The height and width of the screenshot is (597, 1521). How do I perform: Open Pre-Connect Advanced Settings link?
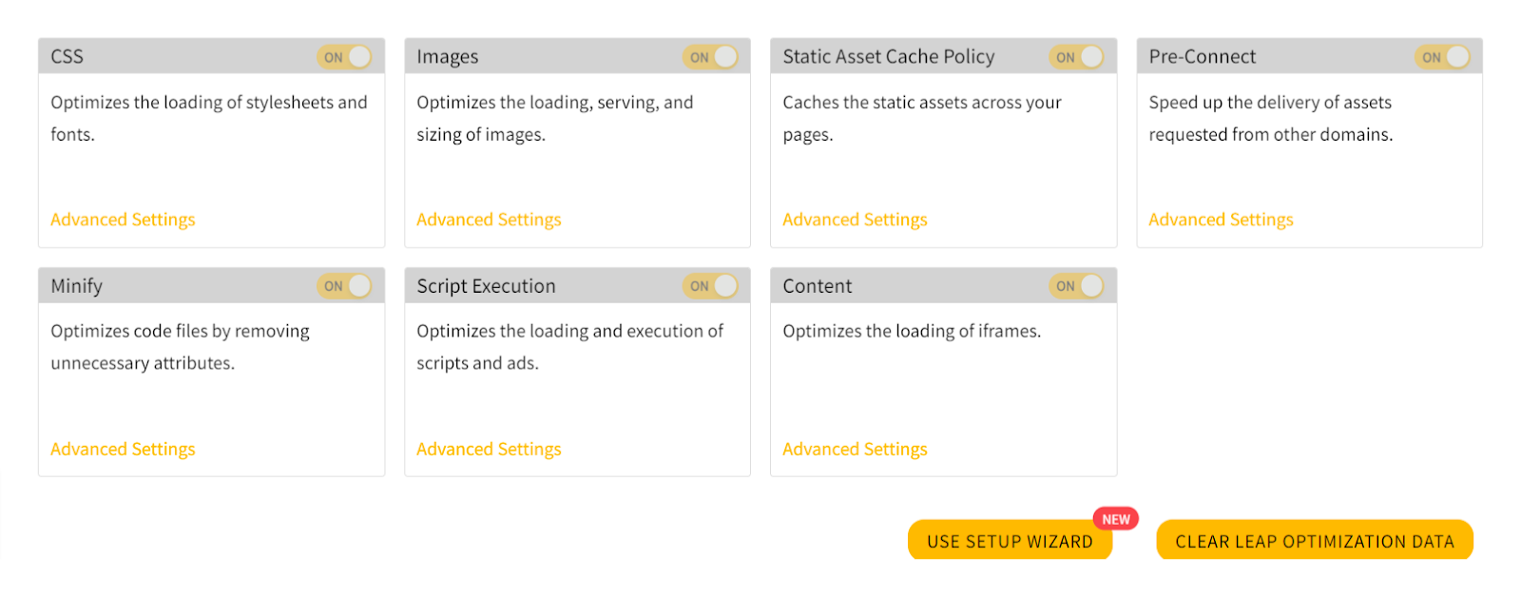point(1221,220)
